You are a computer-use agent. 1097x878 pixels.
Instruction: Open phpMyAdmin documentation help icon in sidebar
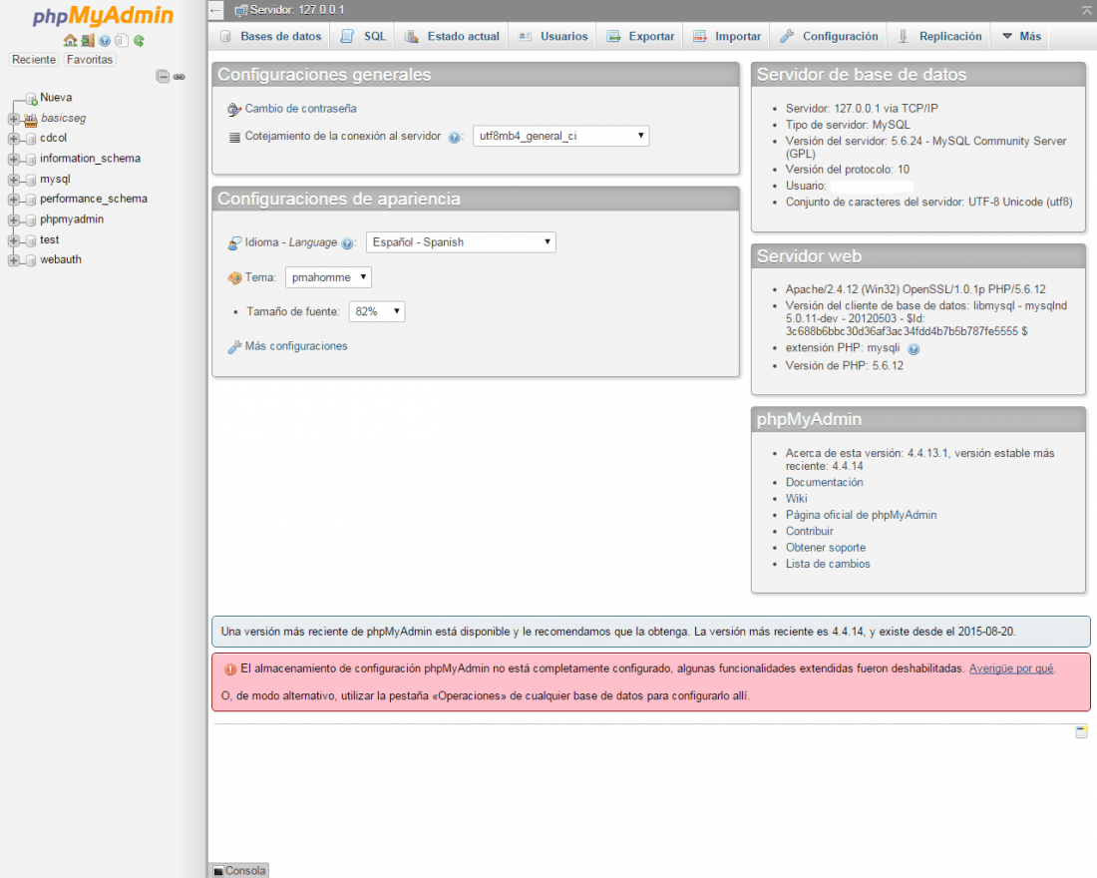pos(105,41)
